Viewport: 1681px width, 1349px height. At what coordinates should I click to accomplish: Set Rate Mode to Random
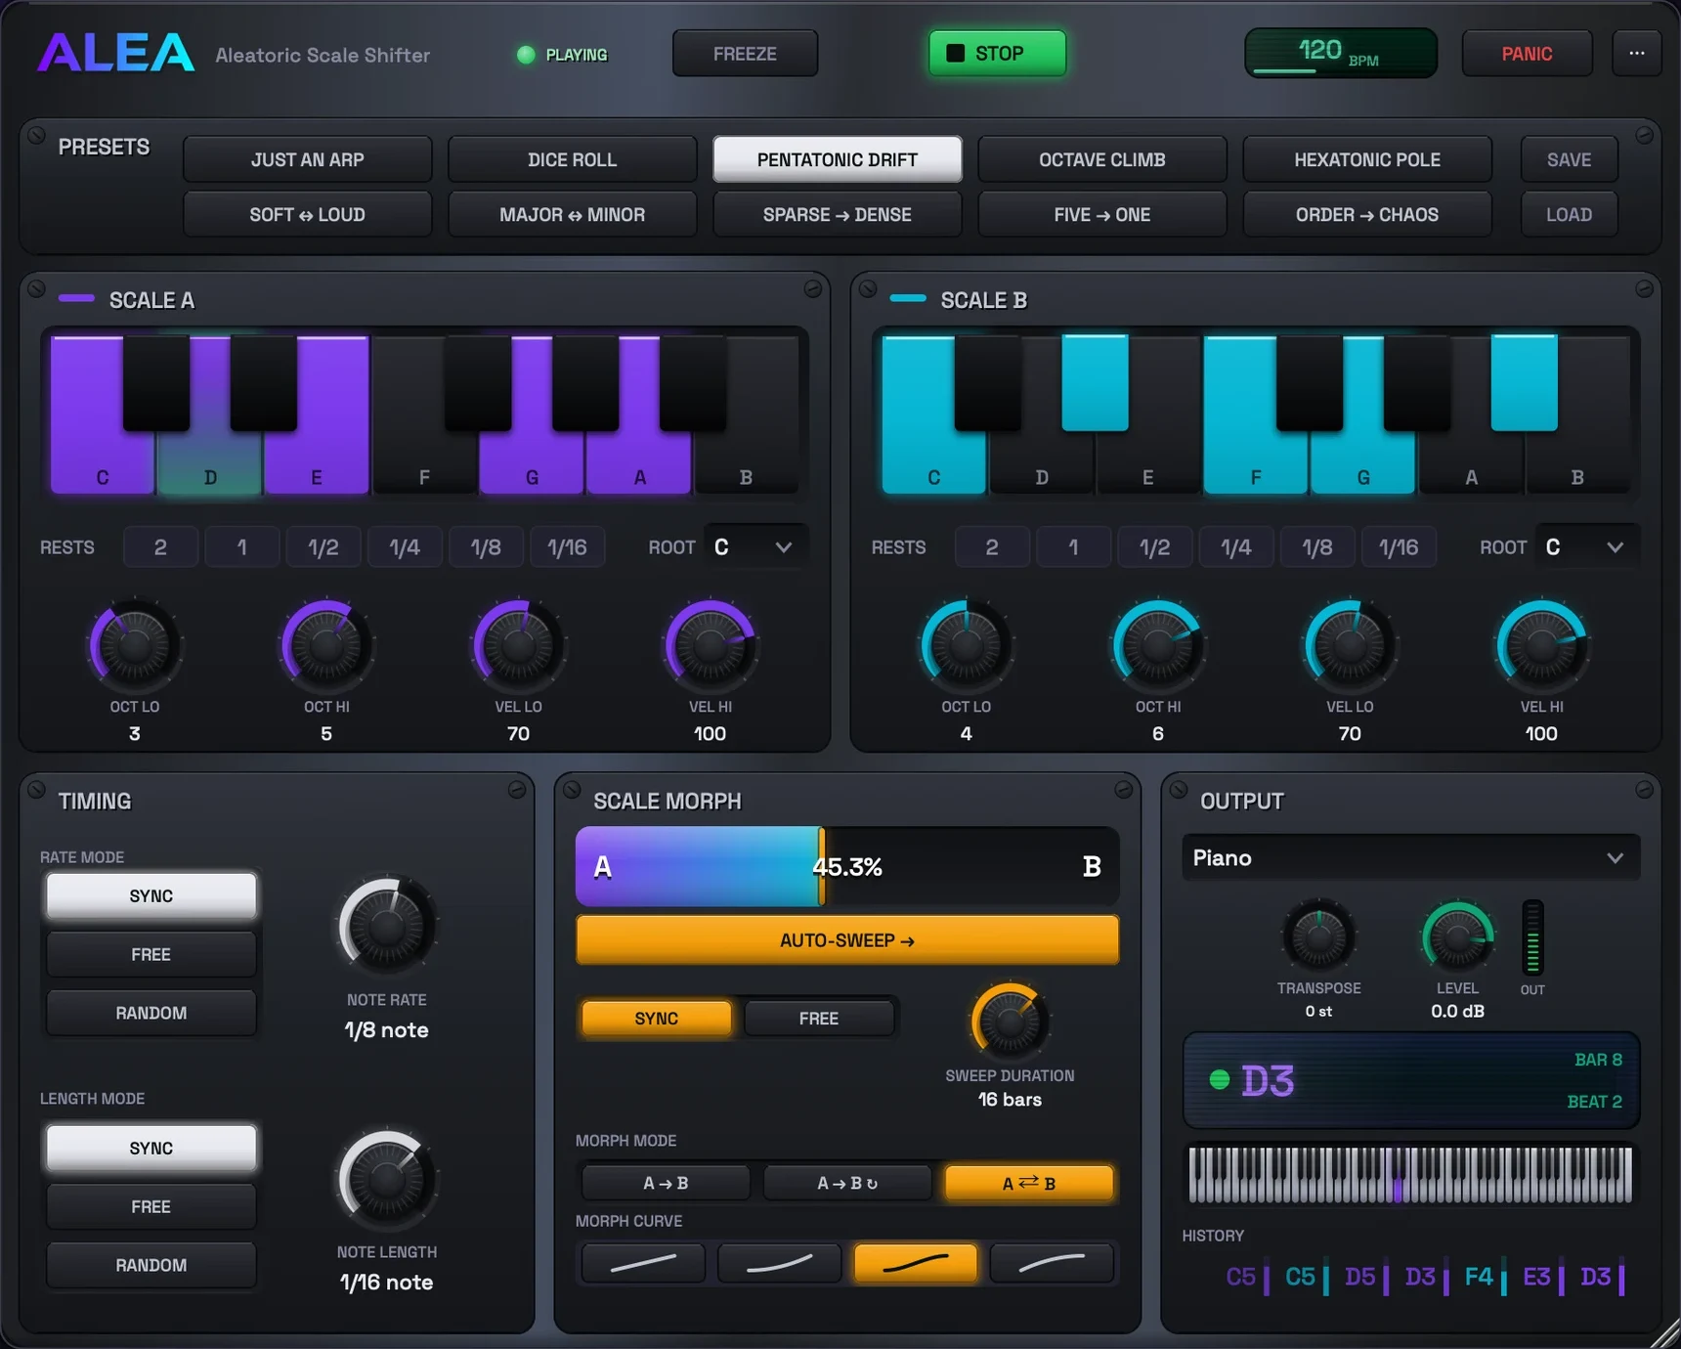coord(151,1013)
